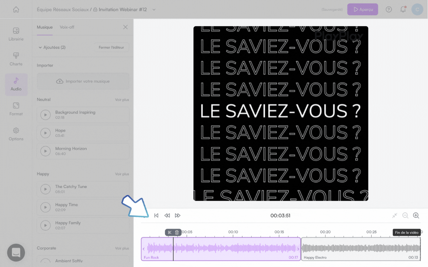The height and width of the screenshot is (267, 428).
Task: Play the Hope track preview
Action: [45, 133]
